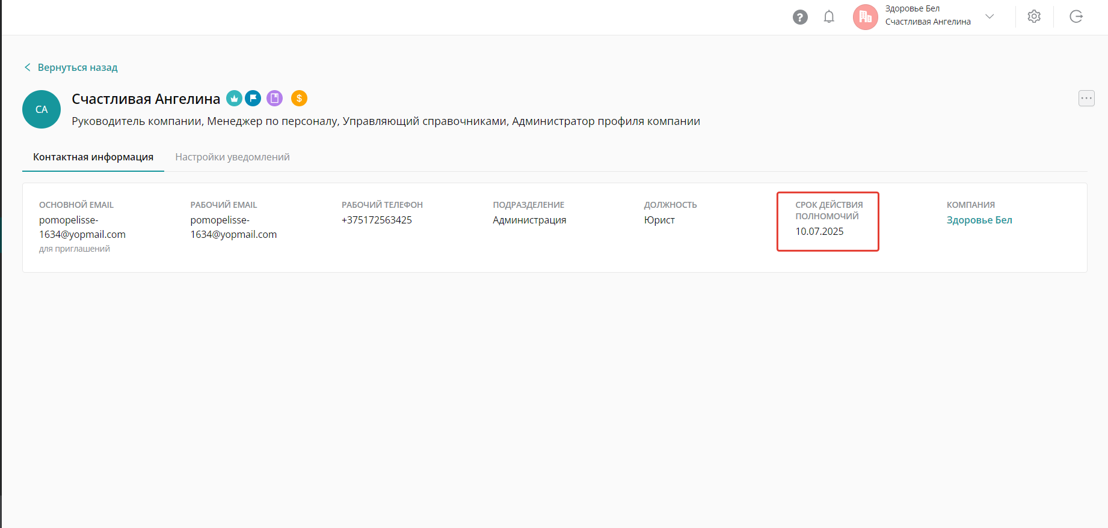The image size is (1108, 528).
Task: Expand the account switcher chevron
Action: (x=990, y=16)
